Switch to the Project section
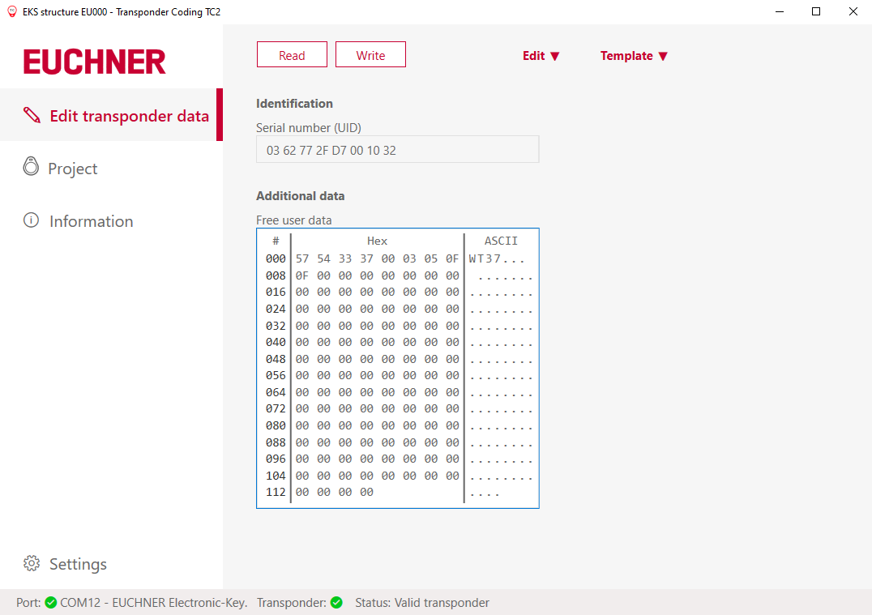This screenshot has height=615, width=872. (x=73, y=169)
